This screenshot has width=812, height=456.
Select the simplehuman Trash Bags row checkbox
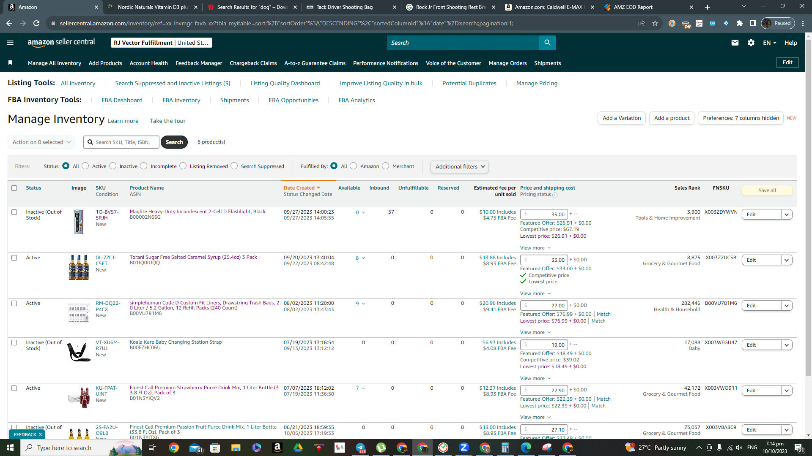14,303
